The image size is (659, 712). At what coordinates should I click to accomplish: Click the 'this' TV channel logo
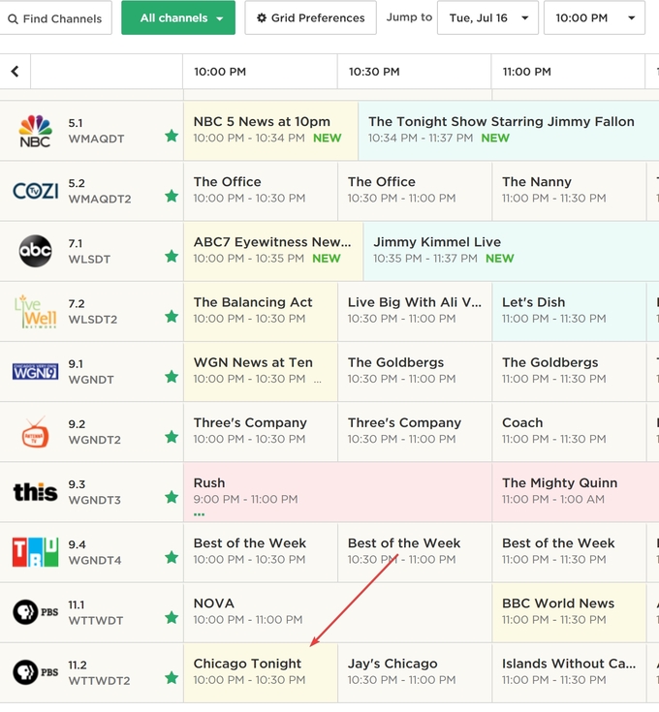pyautogui.click(x=36, y=492)
